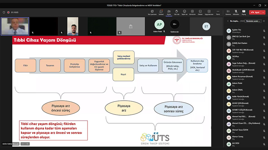
Task: Toggle mic for Egitim Tto participant
Action: (x=264, y=31)
